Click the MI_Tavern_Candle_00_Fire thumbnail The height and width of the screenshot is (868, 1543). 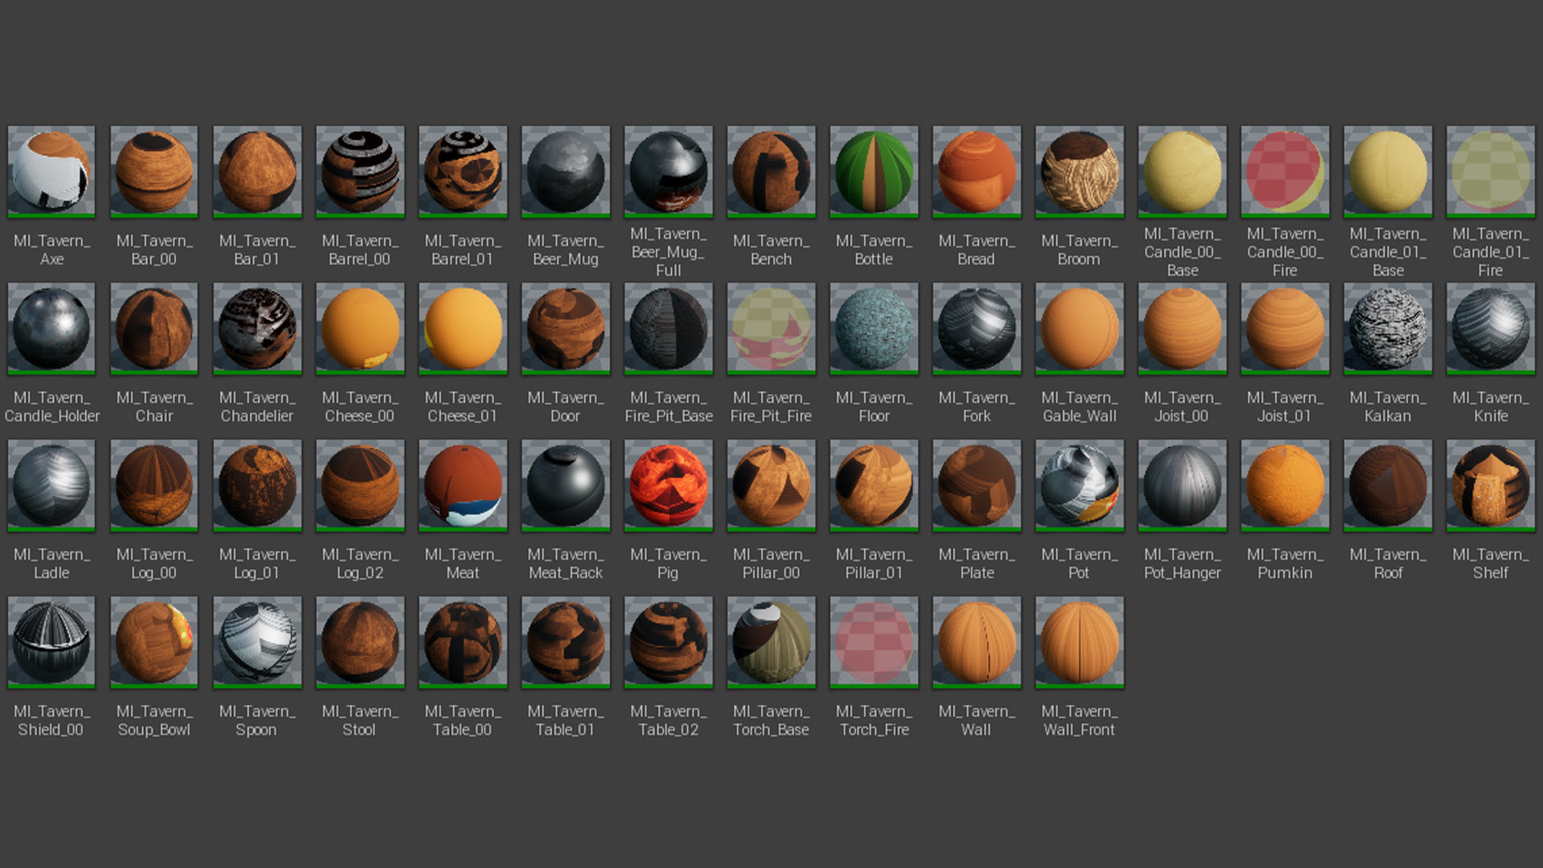coord(1286,171)
